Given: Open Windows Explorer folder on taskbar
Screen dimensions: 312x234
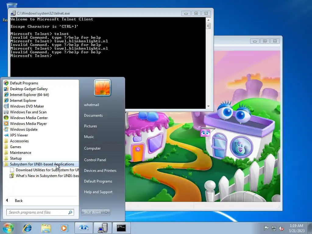Looking at the screenshot, I should [x=46, y=228].
